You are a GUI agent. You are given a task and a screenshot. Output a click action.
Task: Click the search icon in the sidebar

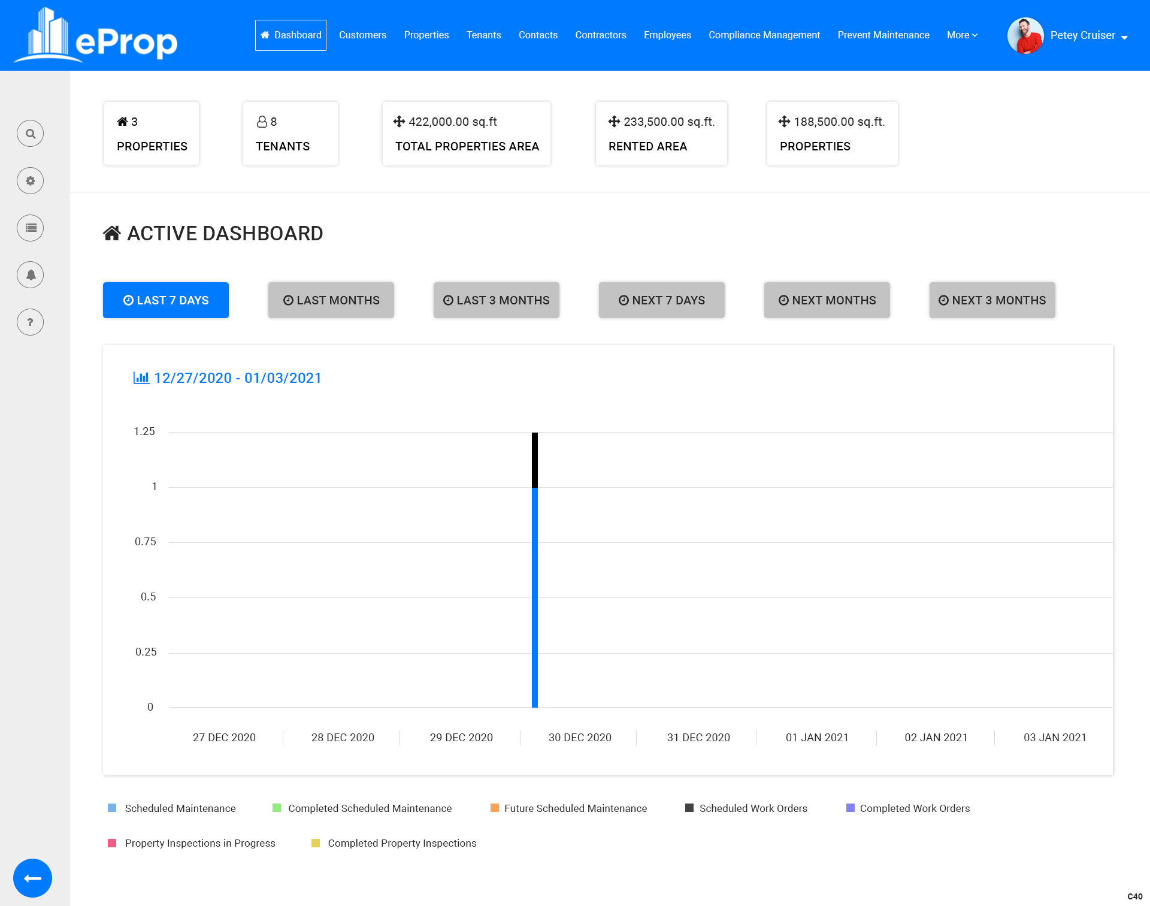click(x=30, y=134)
